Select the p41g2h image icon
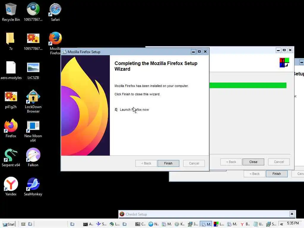 pyautogui.click(x=11, y=99)
